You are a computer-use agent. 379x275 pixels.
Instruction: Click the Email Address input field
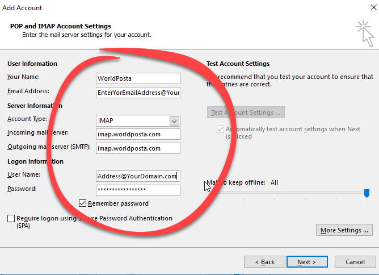138,93
